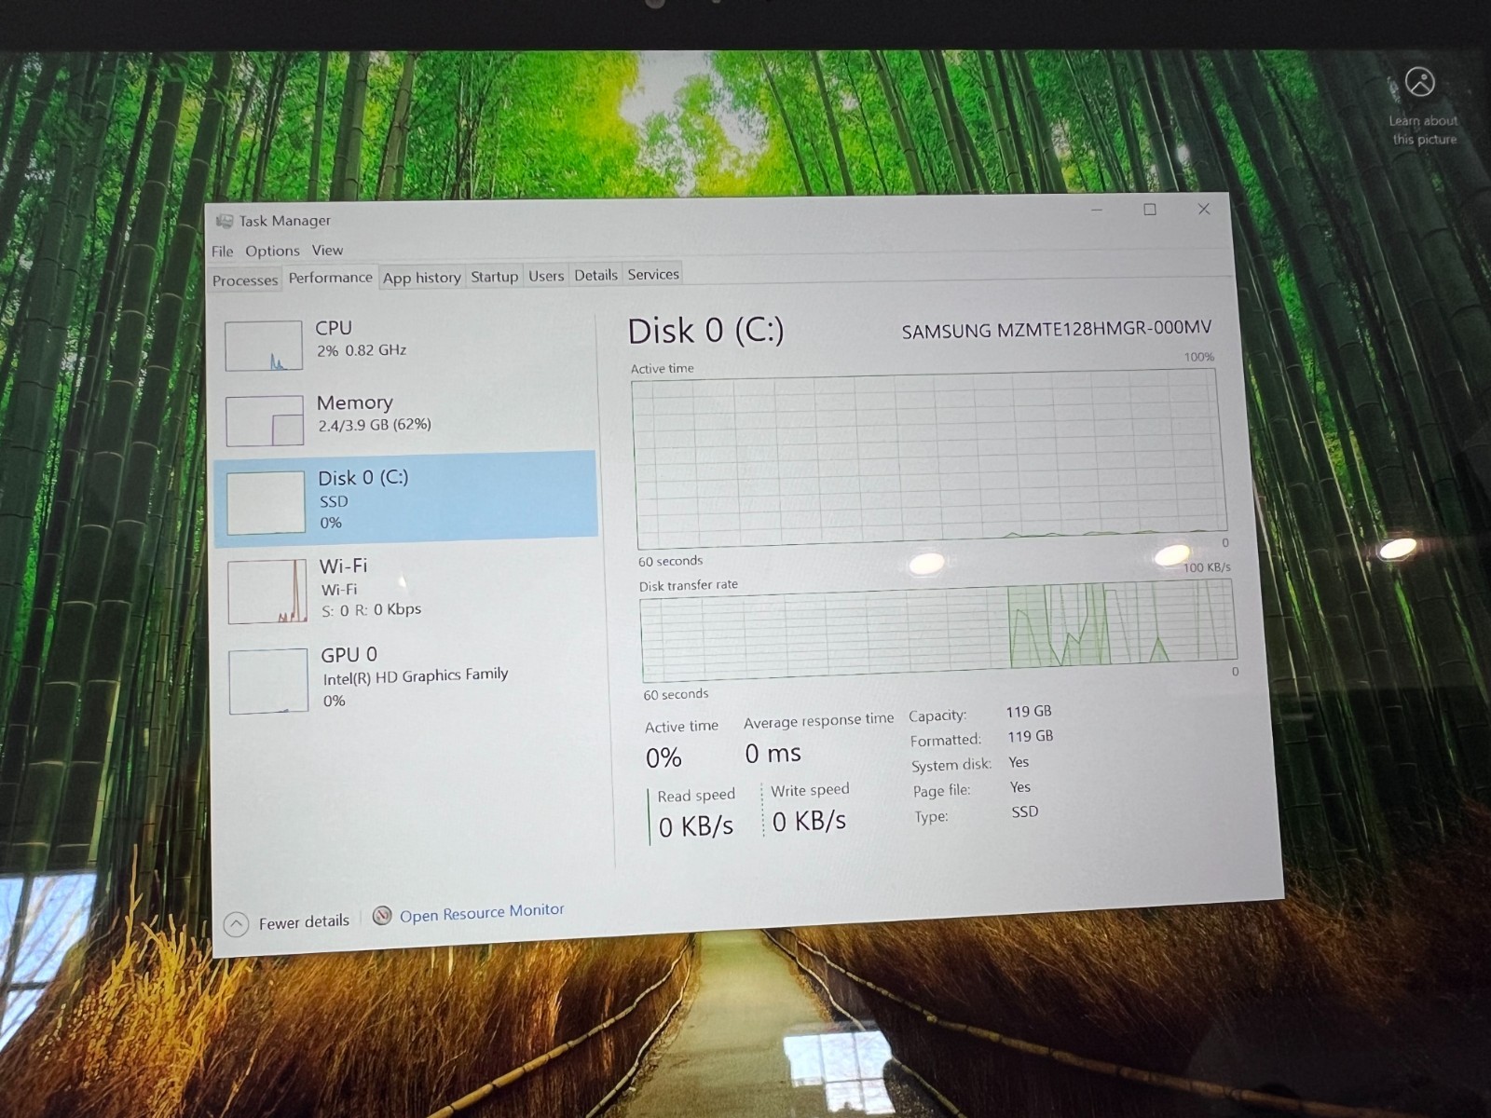Click the Read speed 0 KB/s value
Image resolution: width=1491 pixels, height=1118 pixels.
pos(696,826)
